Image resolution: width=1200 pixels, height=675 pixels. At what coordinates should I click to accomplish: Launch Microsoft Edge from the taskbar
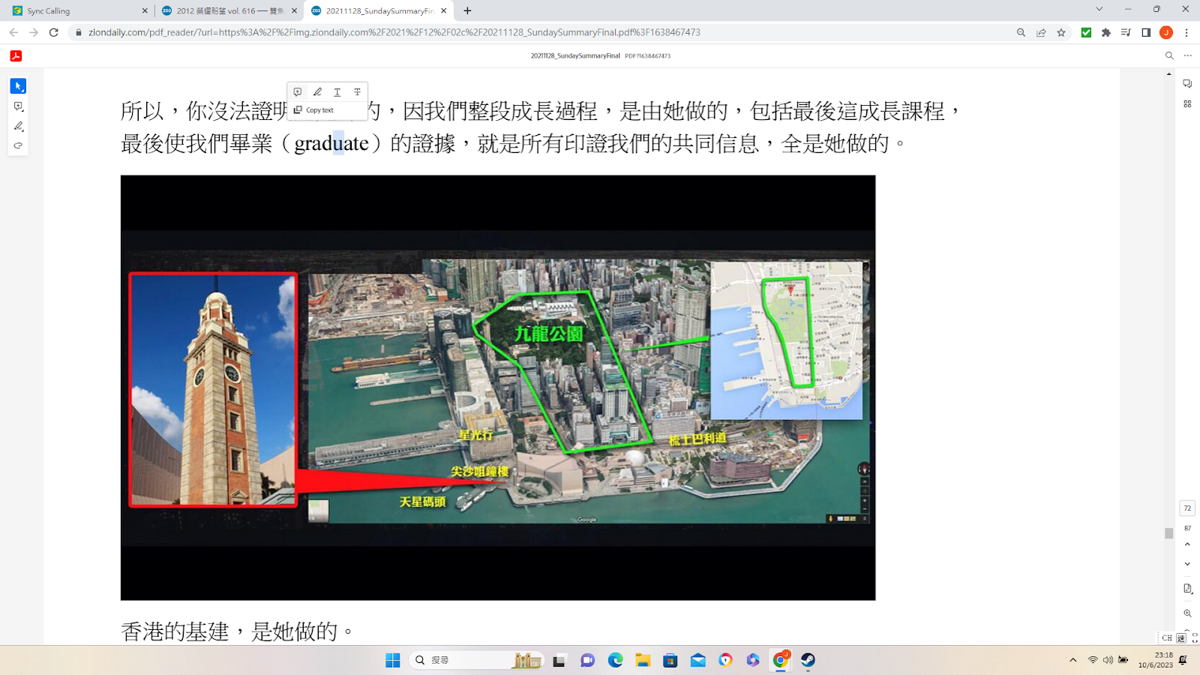pyautogui.click(x=615, y=660)
